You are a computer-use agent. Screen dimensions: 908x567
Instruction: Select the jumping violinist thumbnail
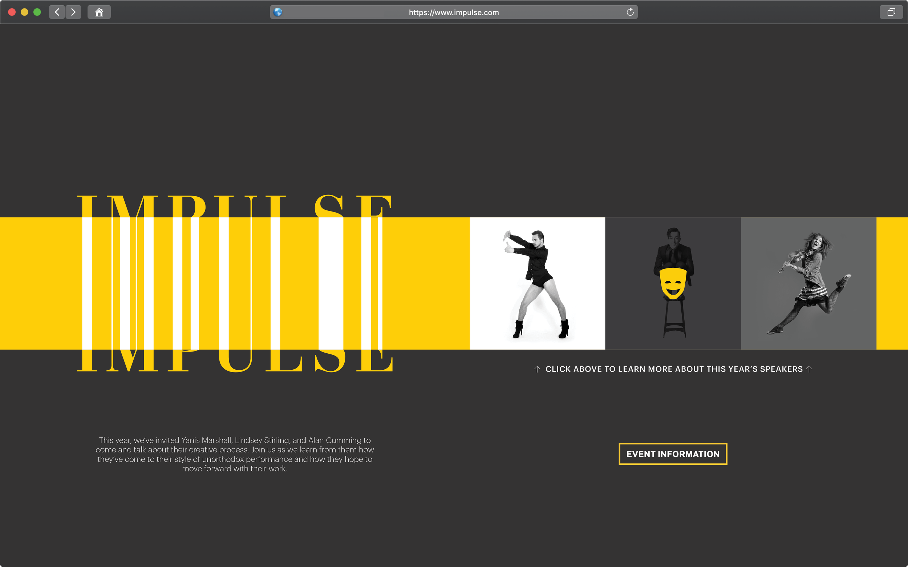click(808, 283)
